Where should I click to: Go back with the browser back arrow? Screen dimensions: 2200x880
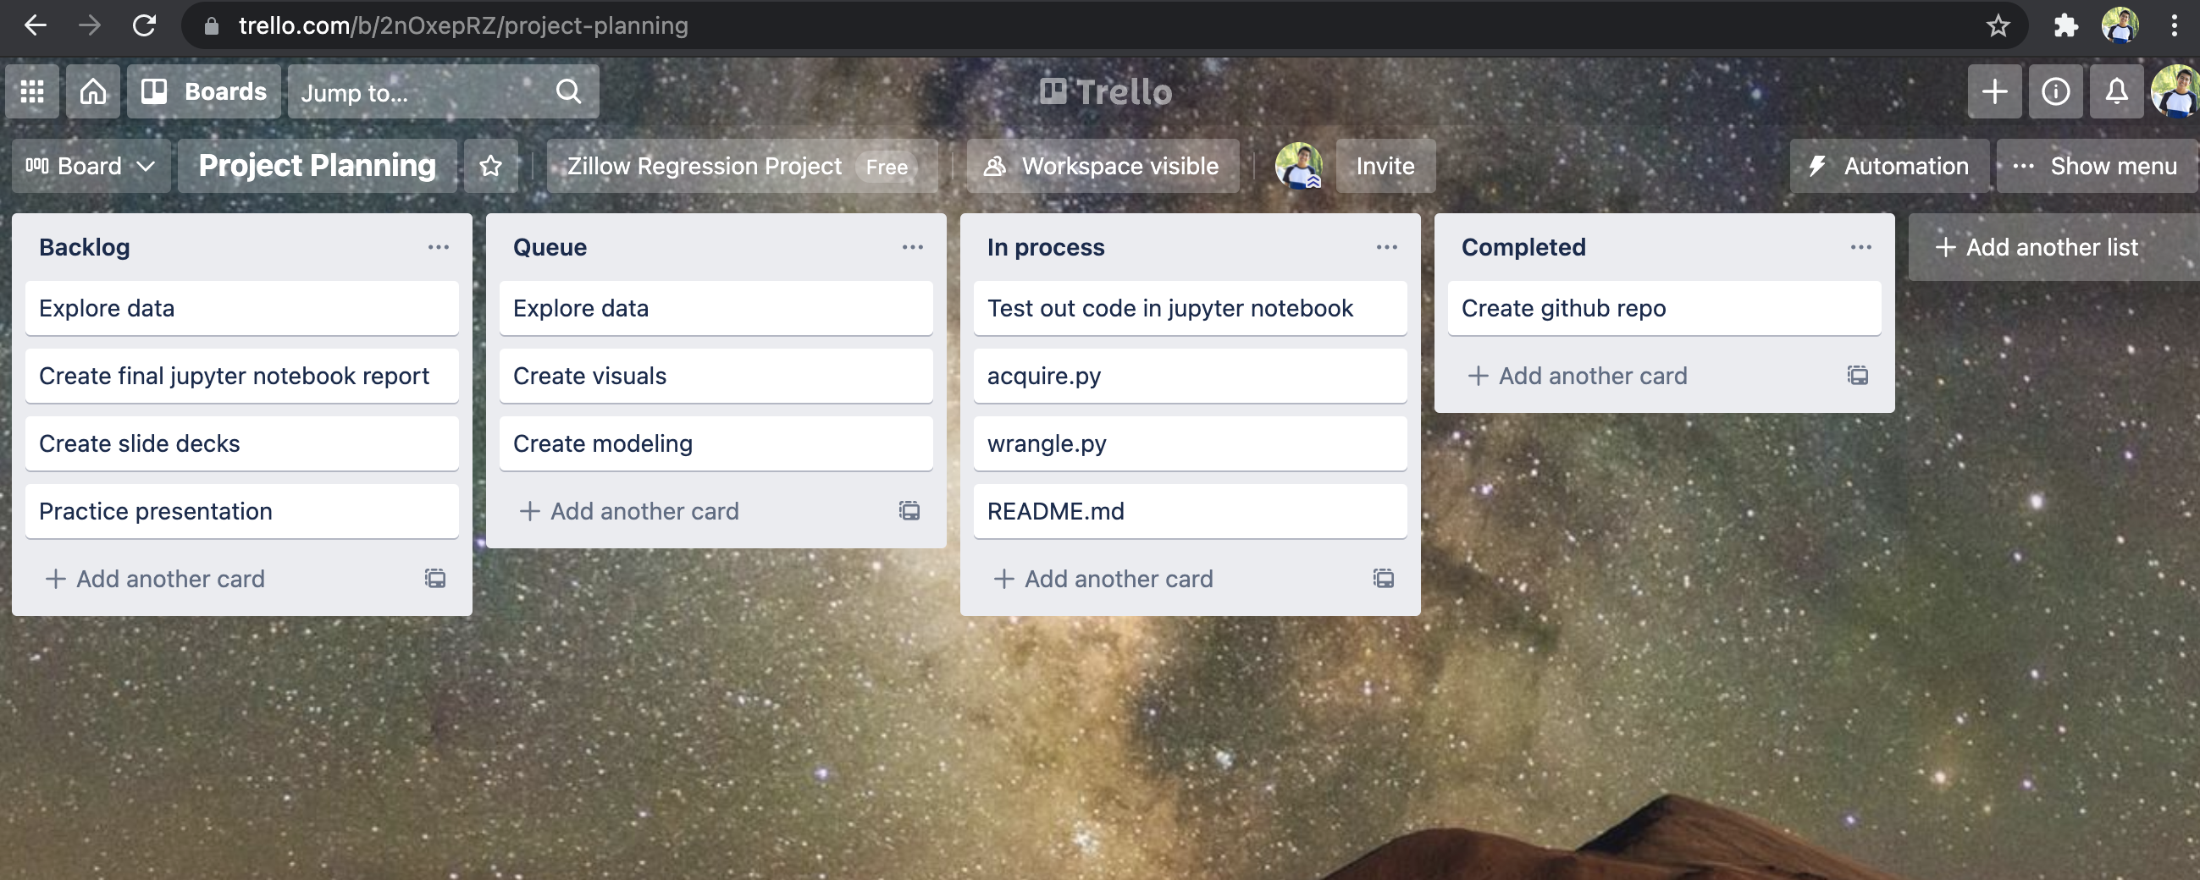click(35, 25)
